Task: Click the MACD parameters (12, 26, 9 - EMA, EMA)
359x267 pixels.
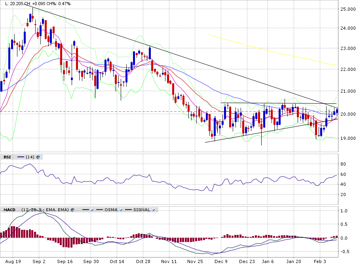Action: 45,210
